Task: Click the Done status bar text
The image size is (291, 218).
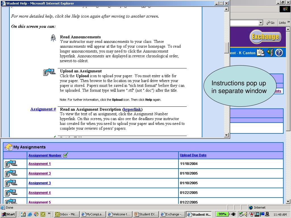Action: coord(9,207)
